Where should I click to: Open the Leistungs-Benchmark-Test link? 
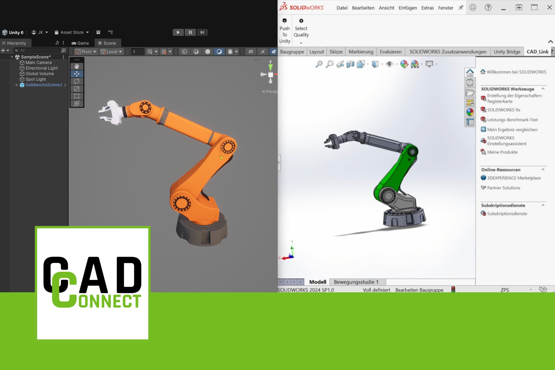[x=512, y=120]
